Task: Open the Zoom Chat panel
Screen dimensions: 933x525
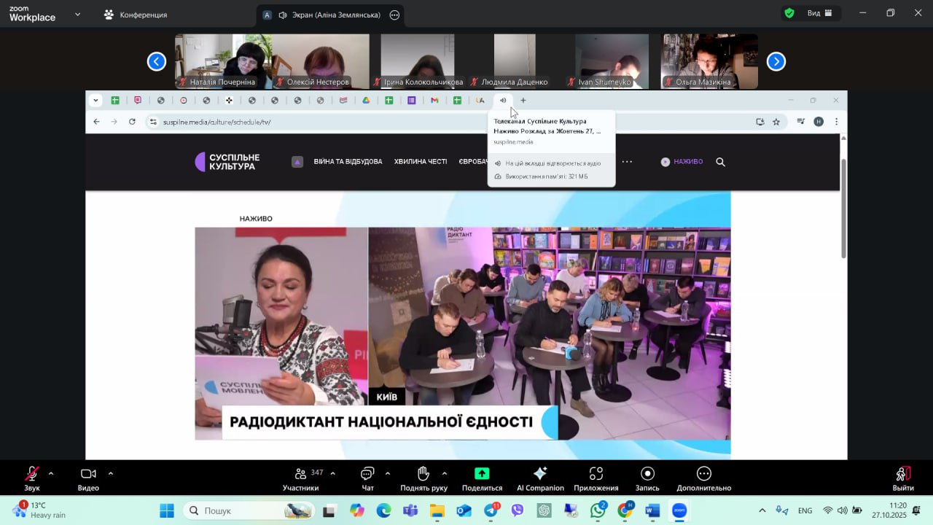Action: pyautogui.click(x=367, y=474)
